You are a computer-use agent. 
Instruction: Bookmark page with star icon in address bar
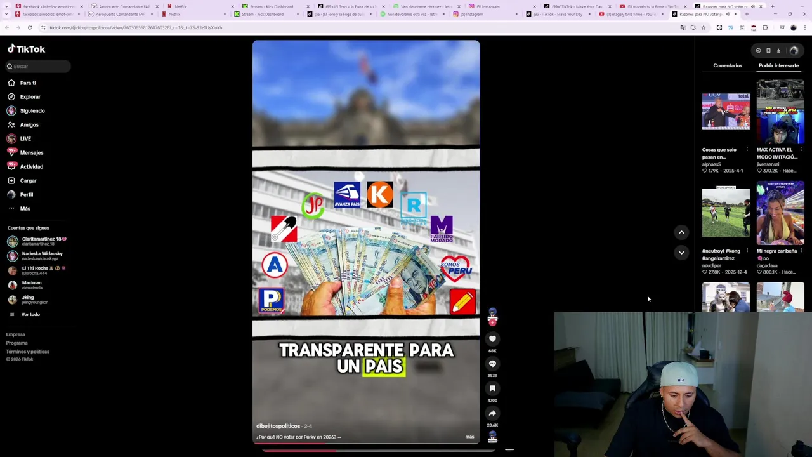[x=703, y=27]
